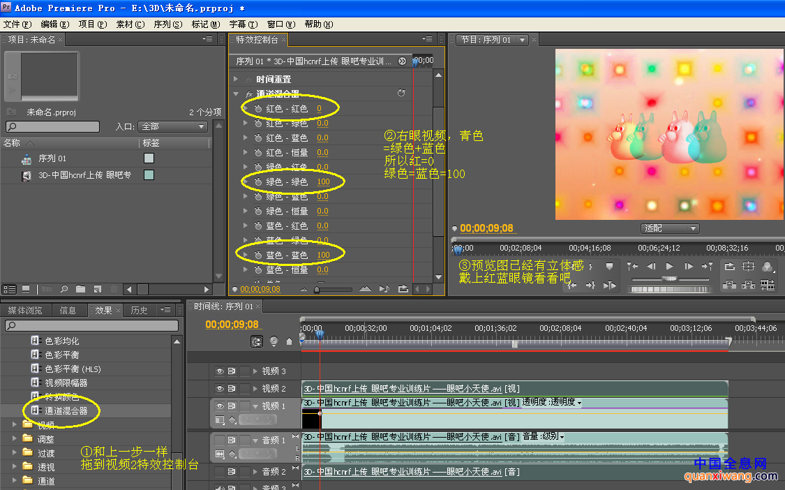Hide the 视频 3 track output

pos(219,371)
